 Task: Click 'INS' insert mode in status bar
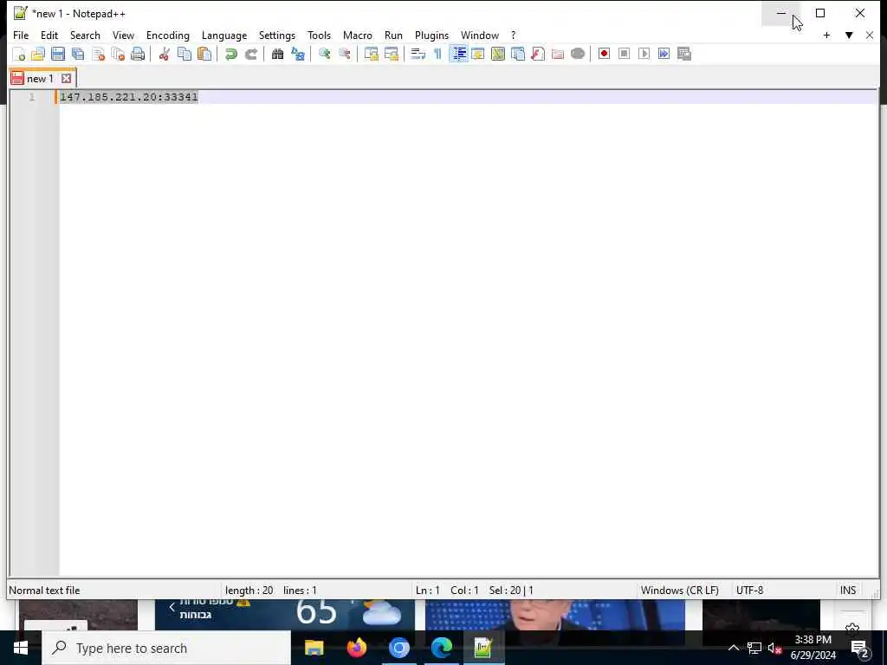coord(847,591)
